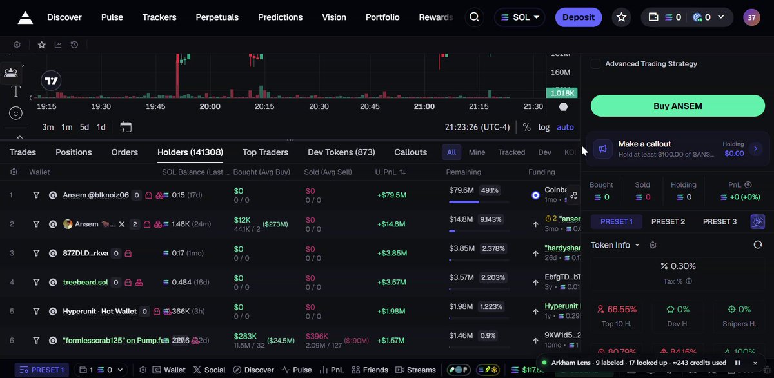Open chart settings gear above the chart
Image resolution: width=774 pixels, height=378 pixels.
(x=17, y=45)
